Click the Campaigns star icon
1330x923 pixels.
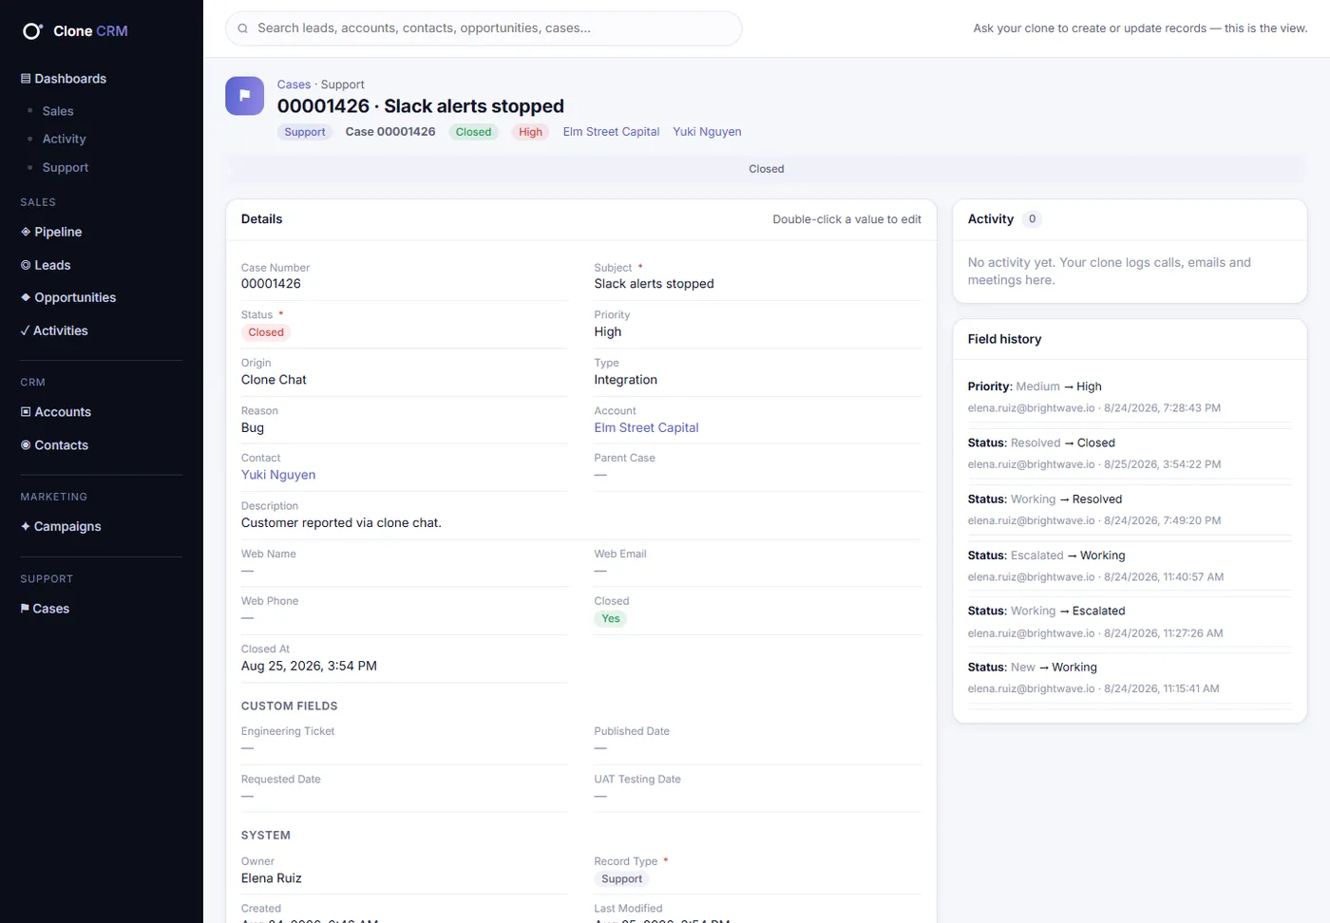tap(26, 526)
